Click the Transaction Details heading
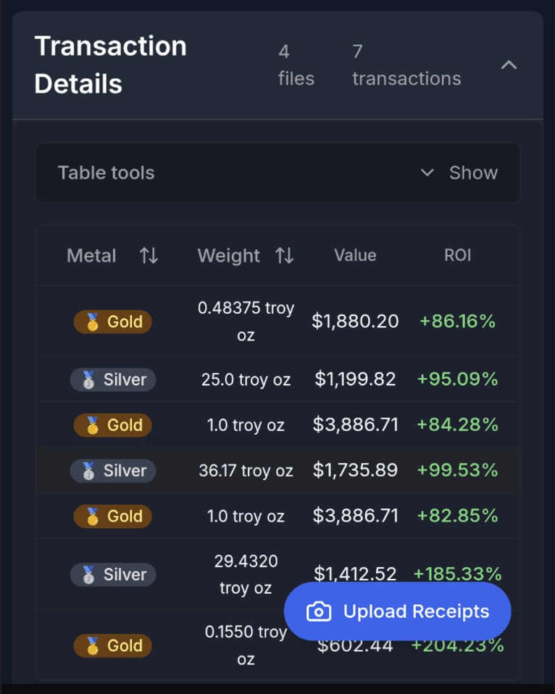Image resolution: width=555 pixels, height=694 pixels. (x=110, y=65)
